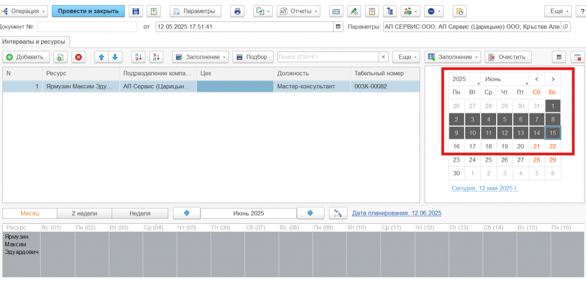Open the Интервалы и ресурсы tab
Image resolution: width=586 pixels, height=282 pixels.
pos(34,42)
